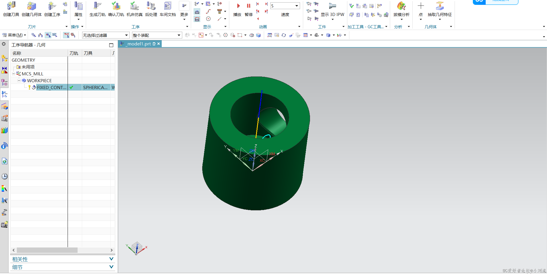Screen dimensions: 547x274
Task: Select the 未用项 (Unused Items) node
Action: pos(28,67)
